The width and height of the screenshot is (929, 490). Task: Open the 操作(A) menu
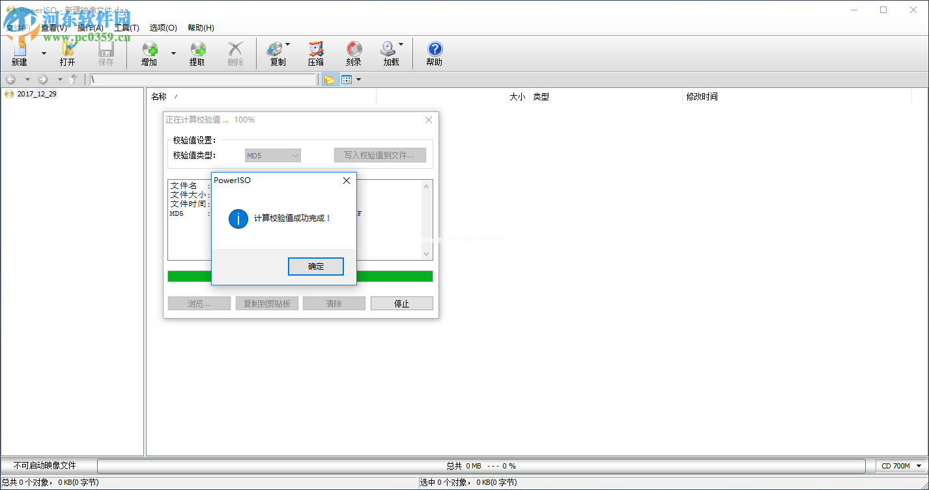click(90, 28)
